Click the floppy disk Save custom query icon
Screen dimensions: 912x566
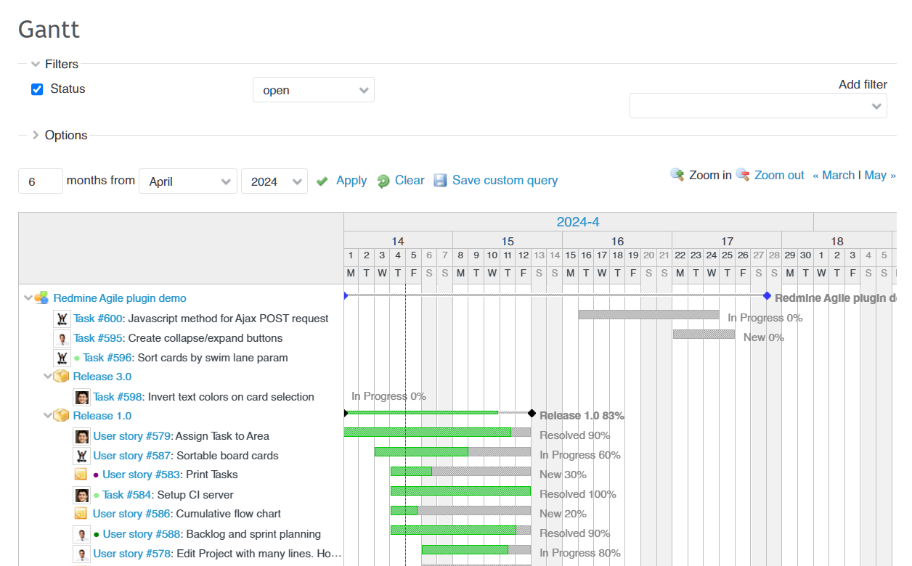(x=440, y=180)
